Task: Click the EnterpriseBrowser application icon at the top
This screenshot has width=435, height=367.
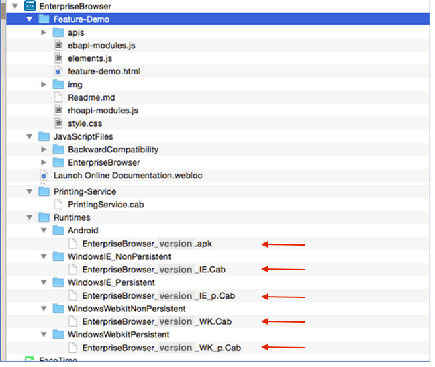Action: 30,6
